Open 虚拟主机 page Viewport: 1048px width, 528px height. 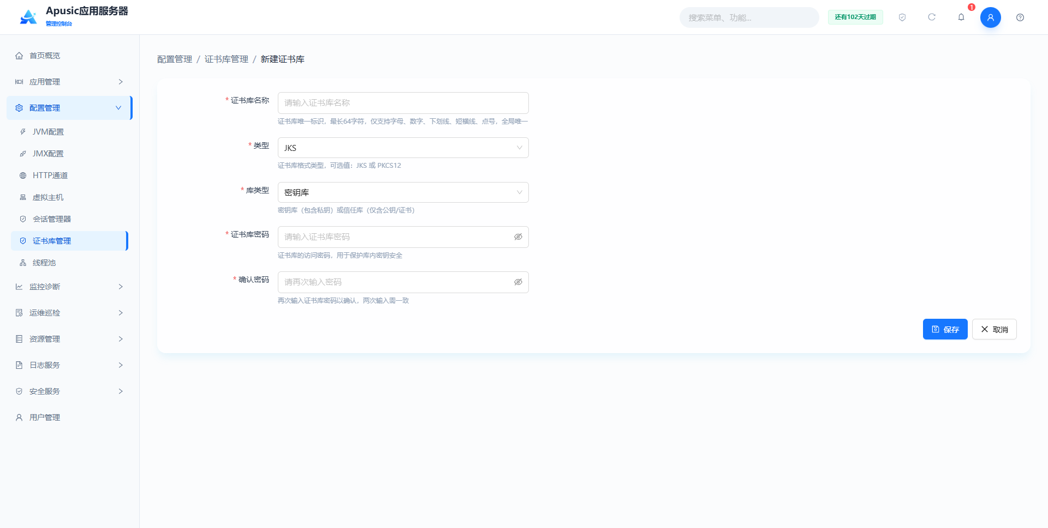70,197
